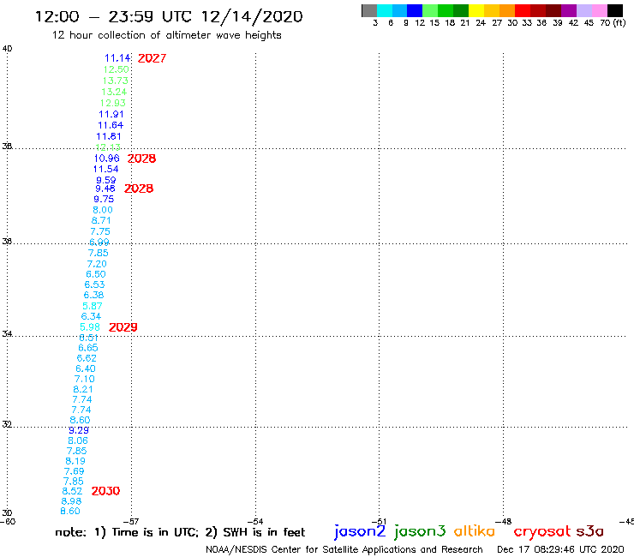Click the wave height value '8.19'

click(75, 461)
